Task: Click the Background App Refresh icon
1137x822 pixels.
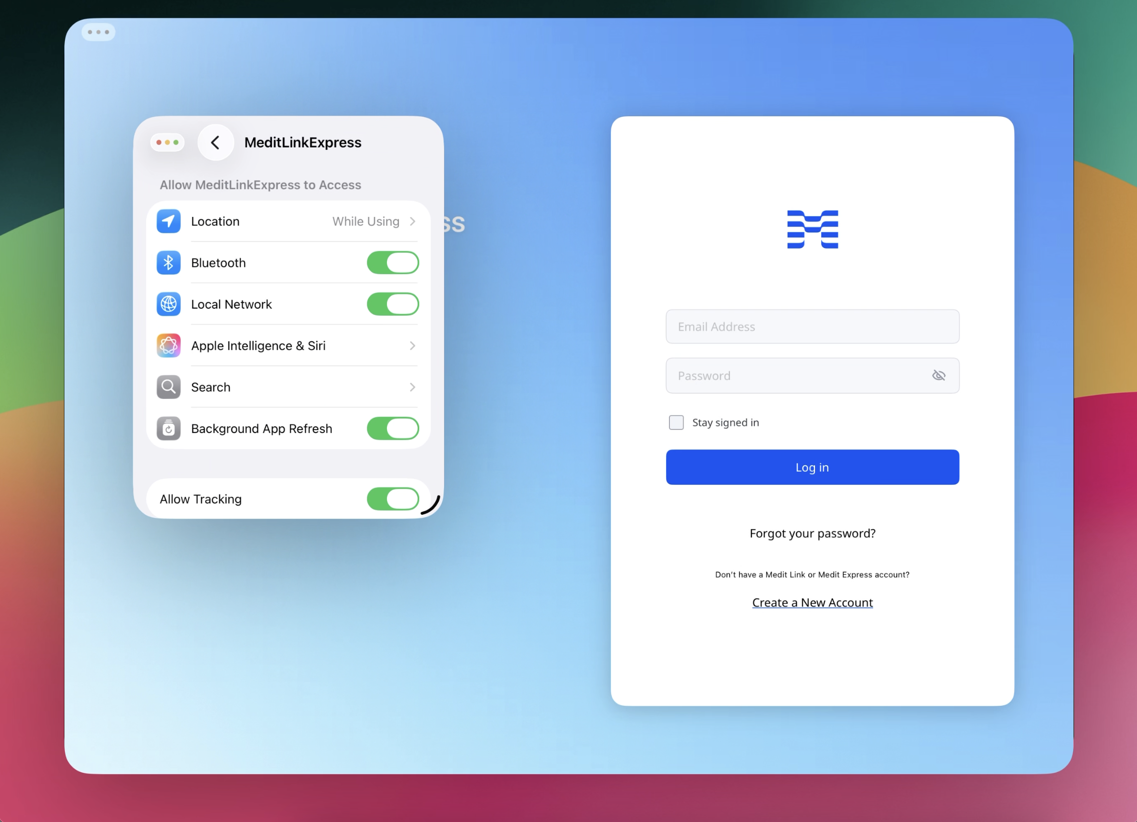Action: [x=169, y=429]
